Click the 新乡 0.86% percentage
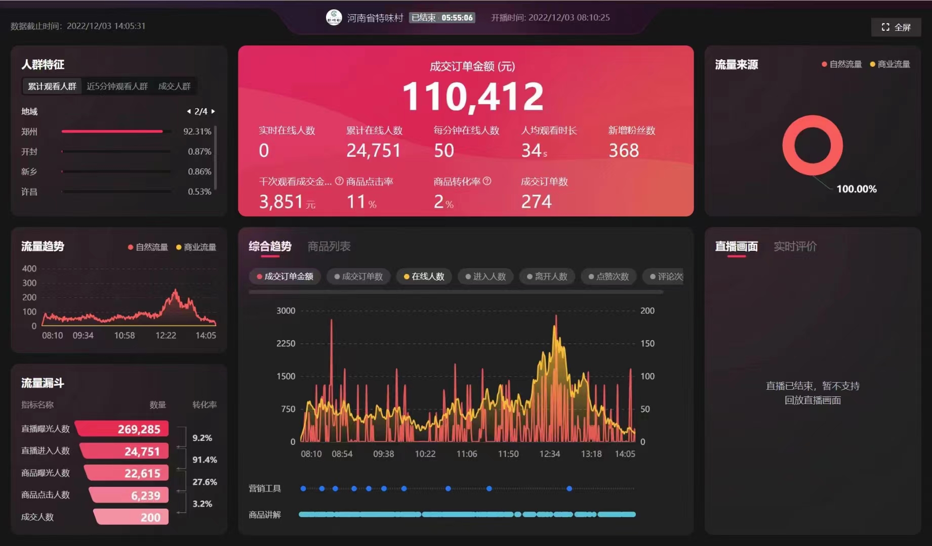Image resolution: width=932 pixels, height=546 pixels. pos(199,172)
